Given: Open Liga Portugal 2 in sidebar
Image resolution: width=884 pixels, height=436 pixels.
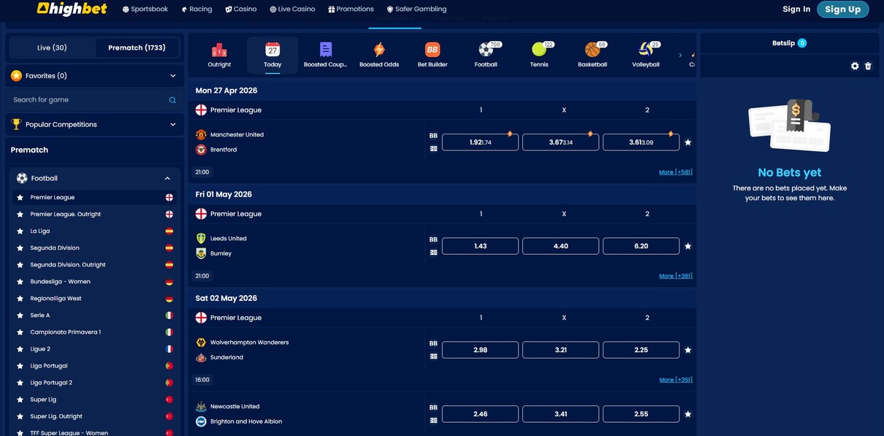Looking at the screenshot, I should tap(94, 383).
